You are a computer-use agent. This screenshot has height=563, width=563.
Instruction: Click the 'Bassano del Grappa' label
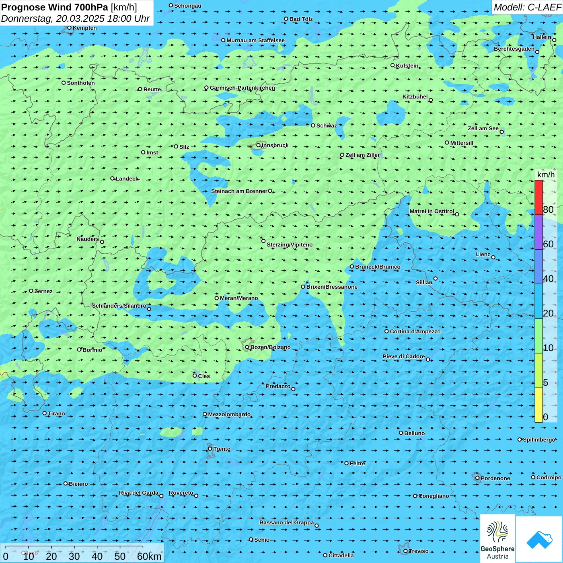pyautogui.click(x=287, y=522)
